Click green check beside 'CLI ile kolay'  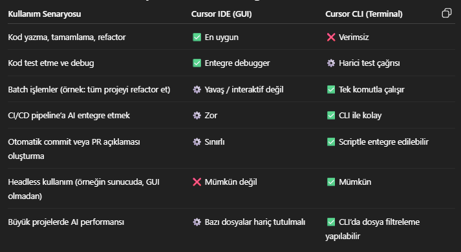(x=331, y=115)
